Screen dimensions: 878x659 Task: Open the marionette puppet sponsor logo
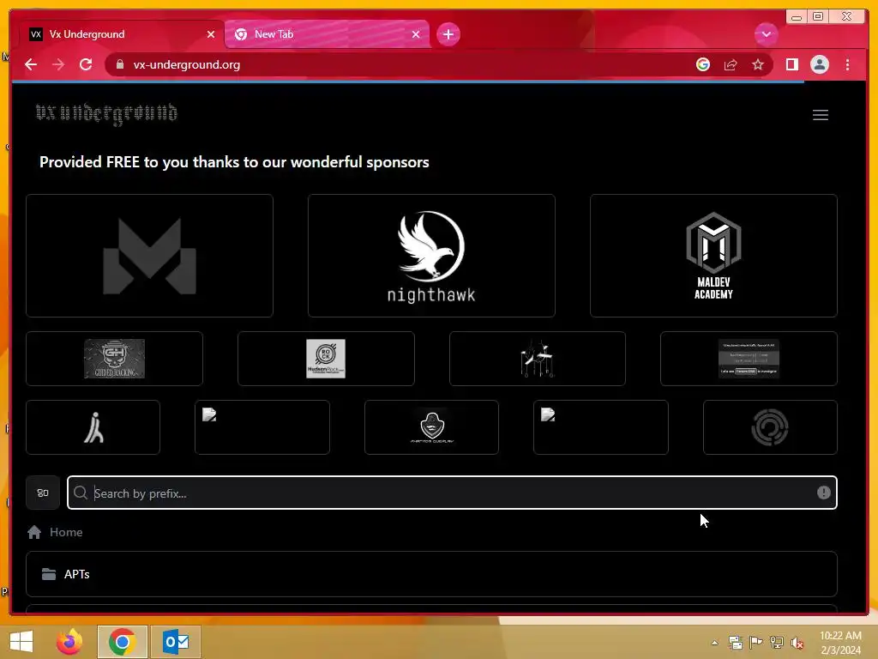point(537,359)
